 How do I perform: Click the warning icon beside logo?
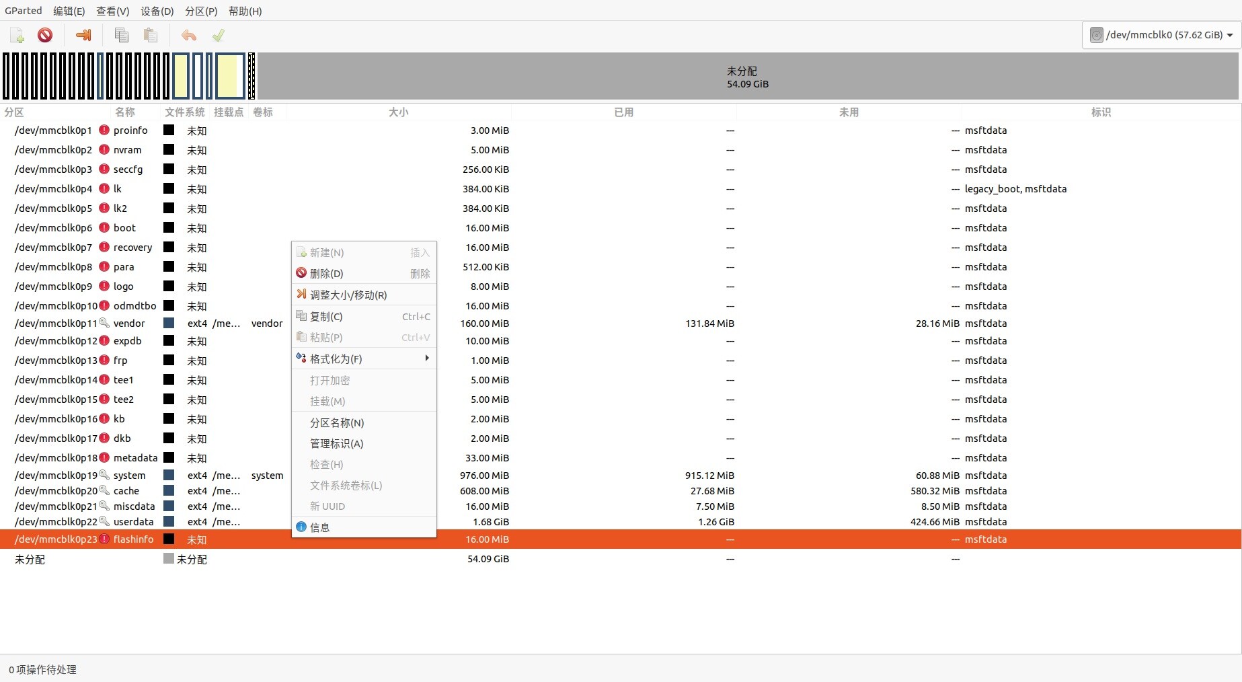coord(104,286)
